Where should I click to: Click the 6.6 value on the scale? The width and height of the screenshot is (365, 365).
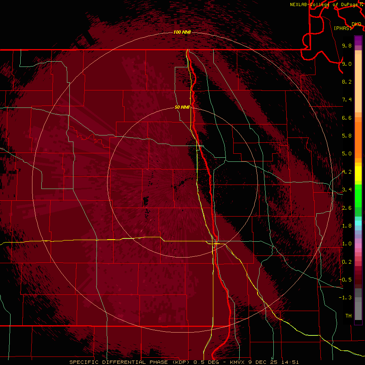click(347, 118)
